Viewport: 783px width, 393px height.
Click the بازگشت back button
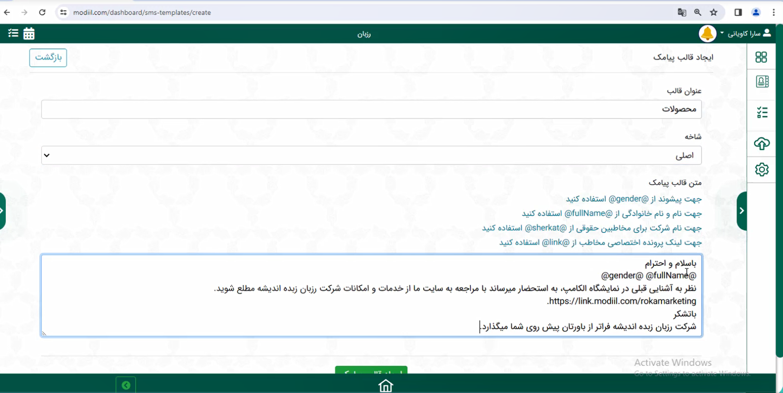point(48,57)
